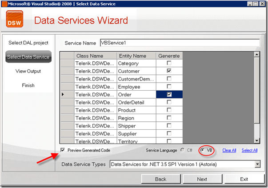This screenshot has width=268, height=188.
Task: Select the Customer entity name cell
Action: (x=136, y=71)
